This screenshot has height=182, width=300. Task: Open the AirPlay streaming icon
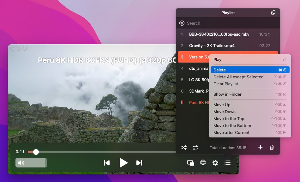coord(203,162)
